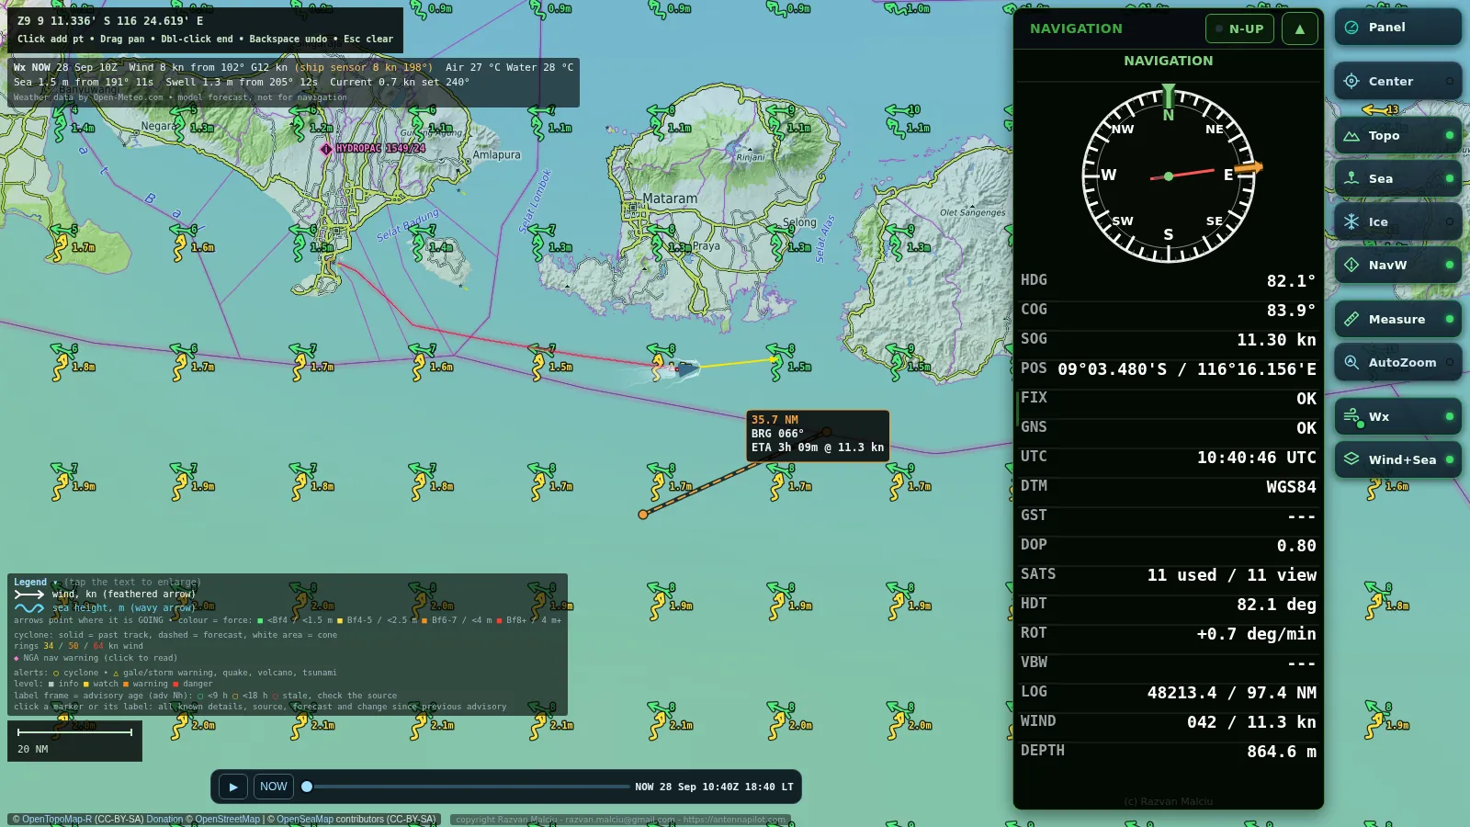
Task: Click the measurement label 35.7 NM
Action: coord(775,420)
